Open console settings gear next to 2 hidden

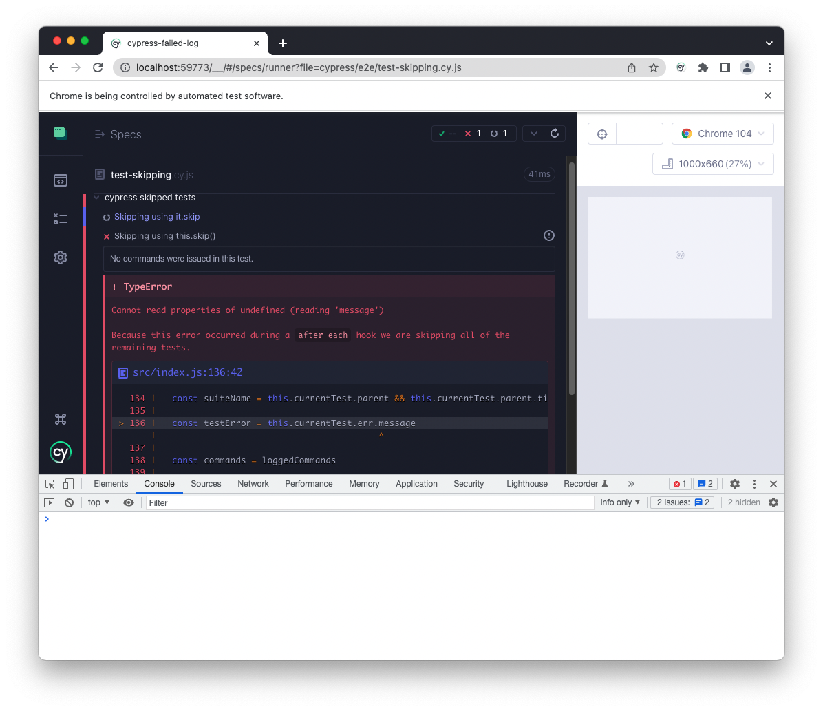pos(773,502)
